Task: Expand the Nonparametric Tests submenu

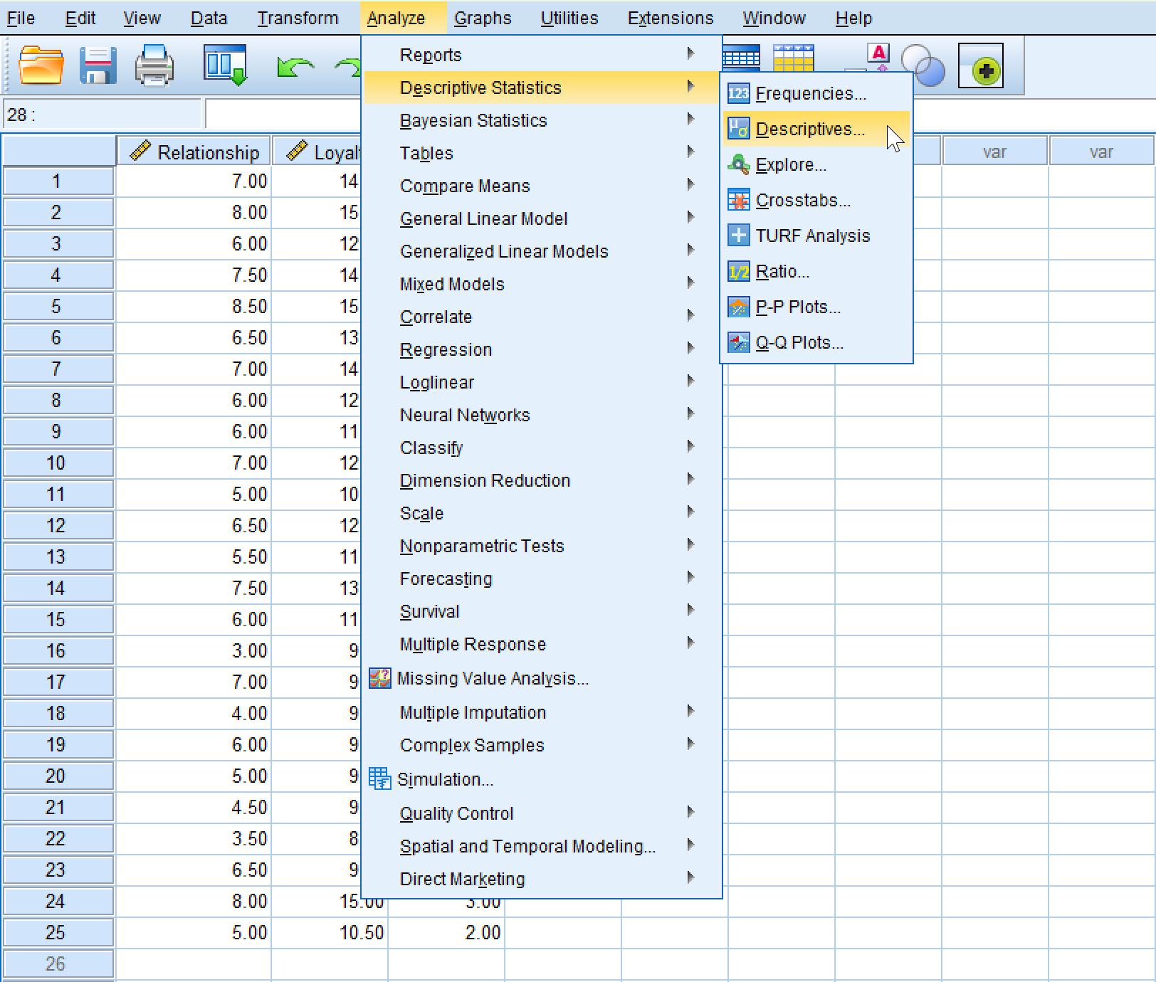Action: click(x=482, y=546)
